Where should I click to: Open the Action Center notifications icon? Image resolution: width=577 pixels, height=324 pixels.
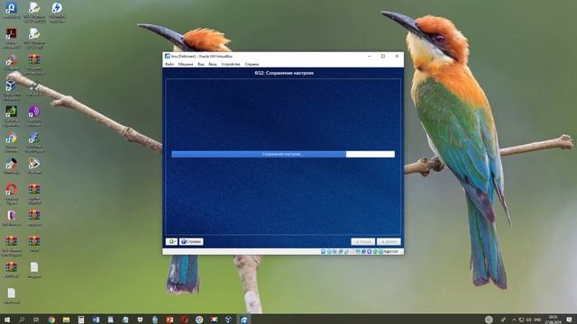(x=569, y=319)
